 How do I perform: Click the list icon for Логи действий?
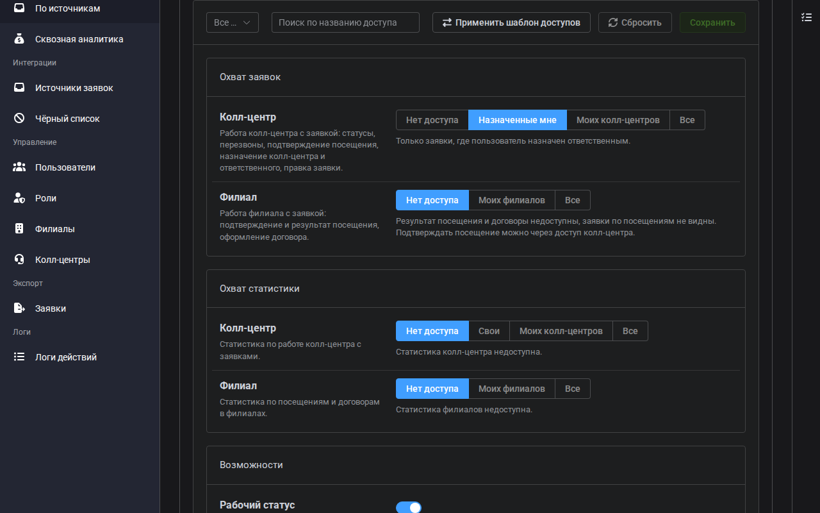(x=19, y=357)
